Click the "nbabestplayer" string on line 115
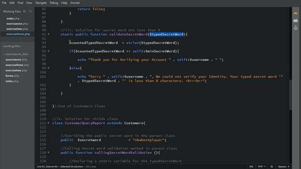The height and width of the screenshot is (169, 301). 149,140
